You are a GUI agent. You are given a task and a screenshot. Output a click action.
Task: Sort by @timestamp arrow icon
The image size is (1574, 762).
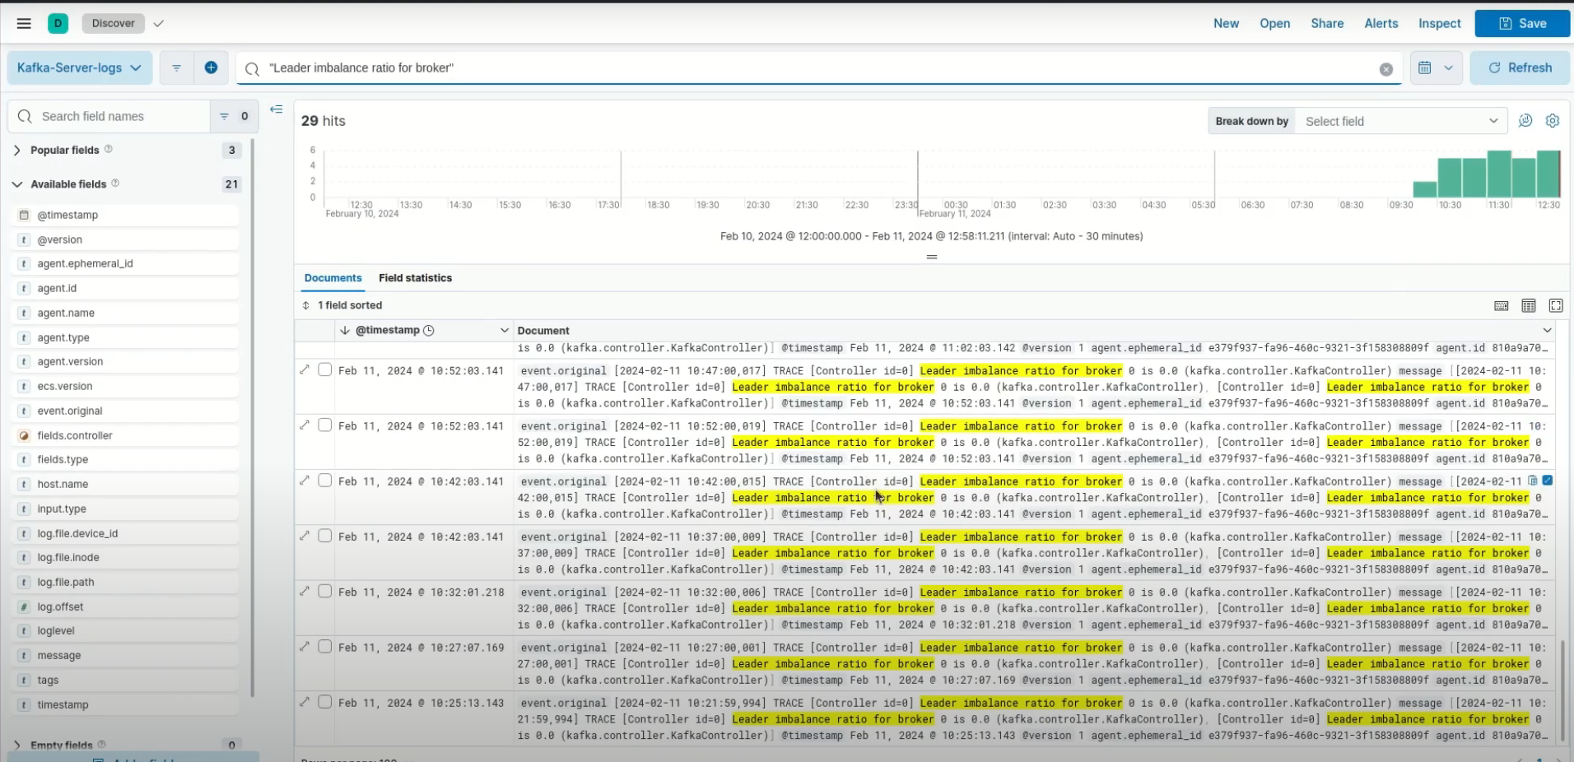[345, 330]
